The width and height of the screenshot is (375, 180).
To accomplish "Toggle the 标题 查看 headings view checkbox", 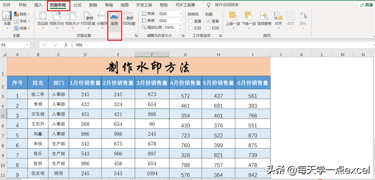I will coord(209,21).
